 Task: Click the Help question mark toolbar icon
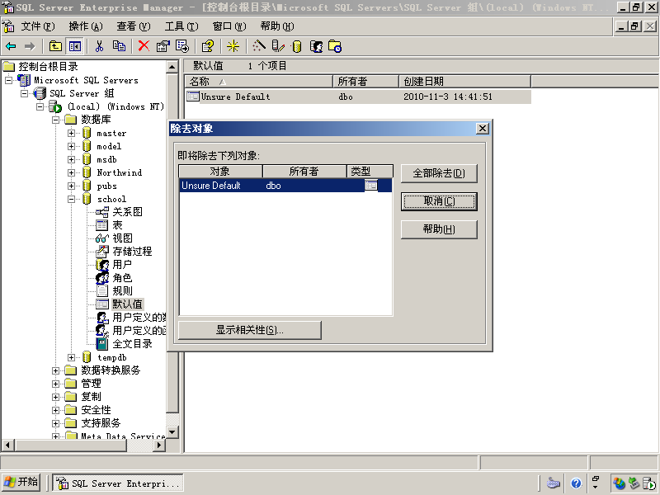click(208, 46)
